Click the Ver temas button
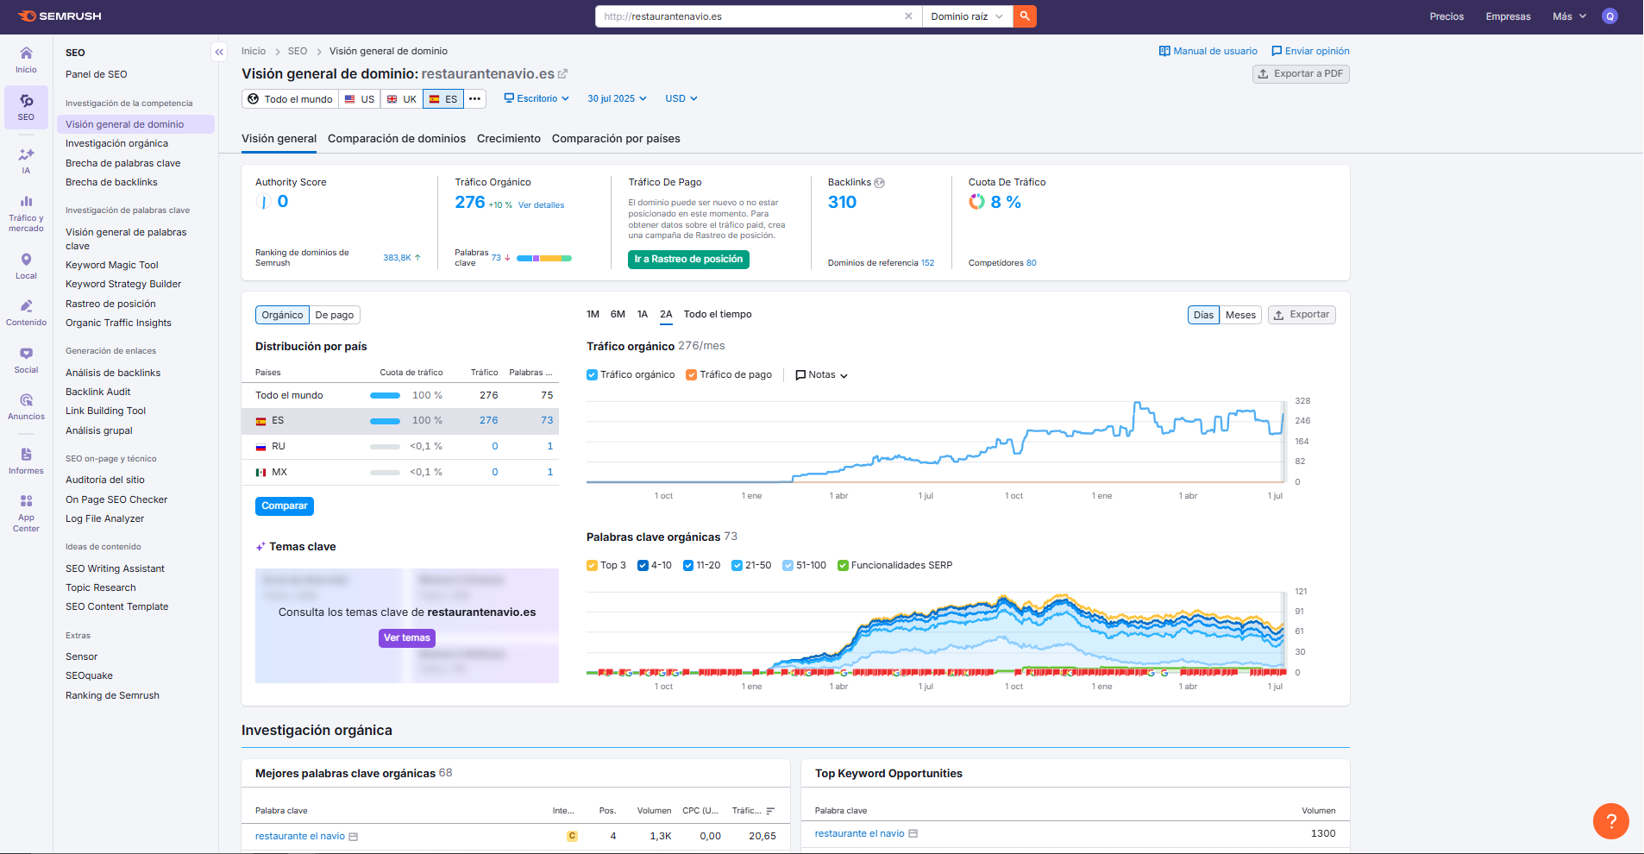This screenshot has height=854, width=1644. point(407,638)
